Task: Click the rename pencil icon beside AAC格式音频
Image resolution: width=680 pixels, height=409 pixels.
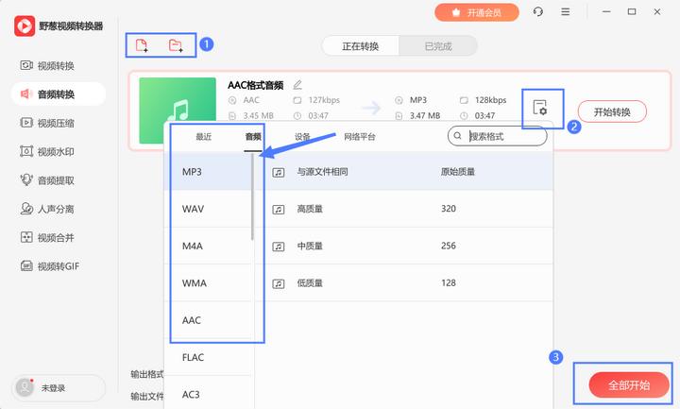Action: [x=297, y=85]
